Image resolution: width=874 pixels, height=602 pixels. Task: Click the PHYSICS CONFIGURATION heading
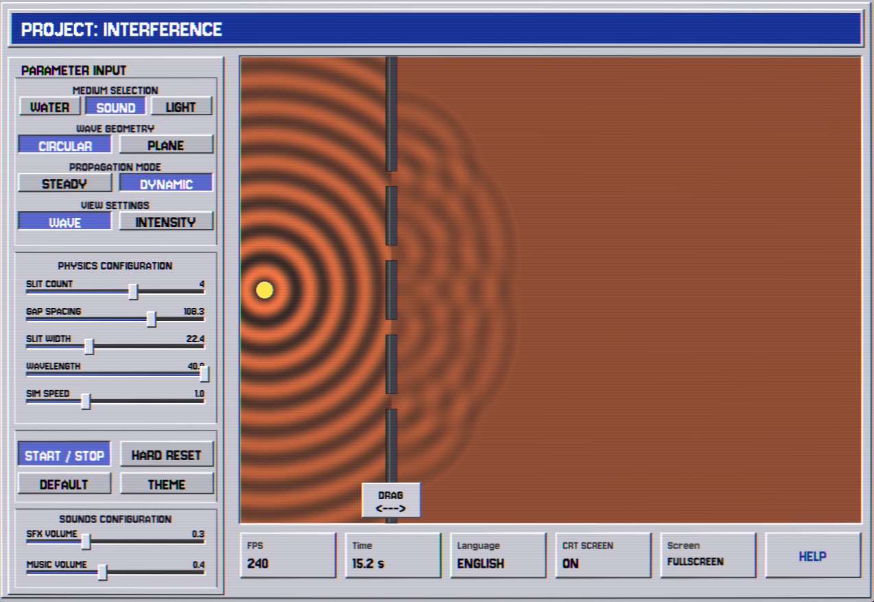115,265
